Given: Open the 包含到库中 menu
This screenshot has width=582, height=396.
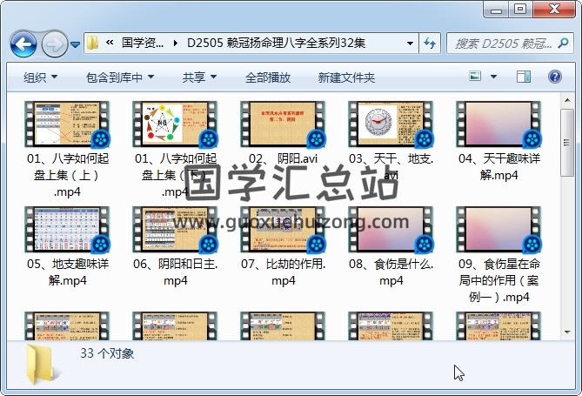Looking at the screenshot, I should point(120,77).
